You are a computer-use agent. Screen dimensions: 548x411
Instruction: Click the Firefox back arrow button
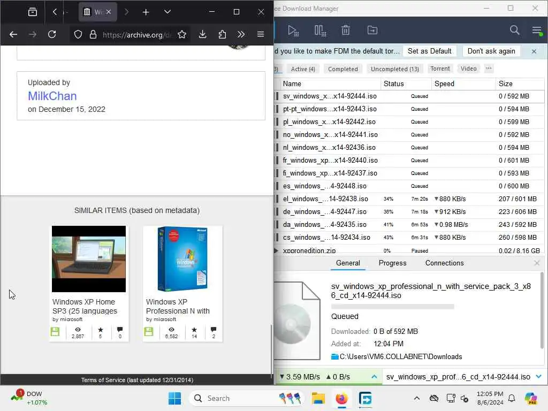click(13, 34)
